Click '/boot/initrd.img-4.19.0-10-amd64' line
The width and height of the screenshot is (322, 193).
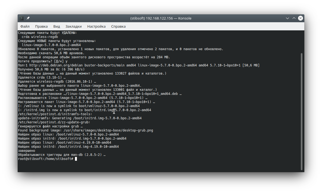(68, 147)
